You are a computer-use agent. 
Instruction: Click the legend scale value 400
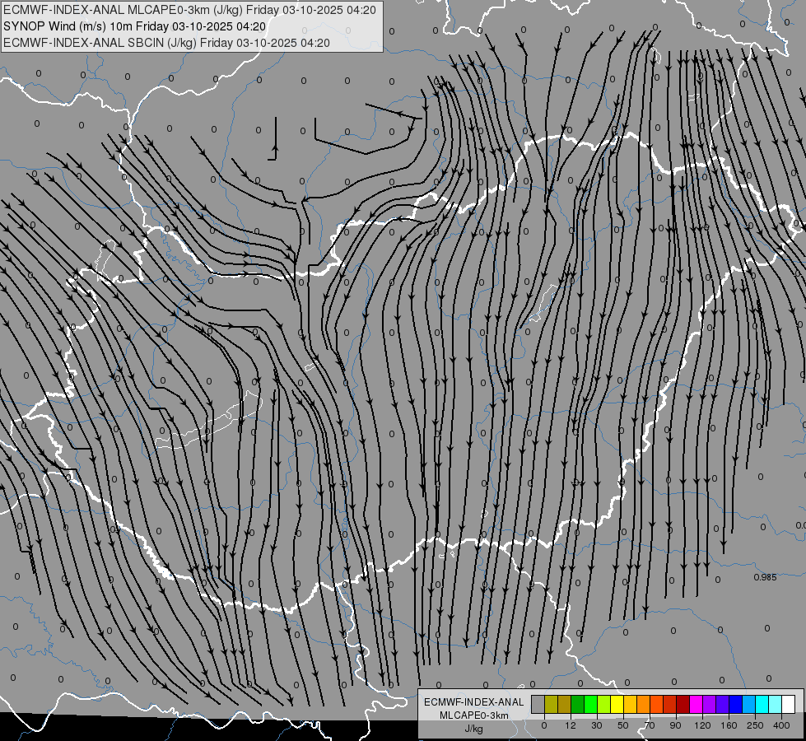pos(781,725)
